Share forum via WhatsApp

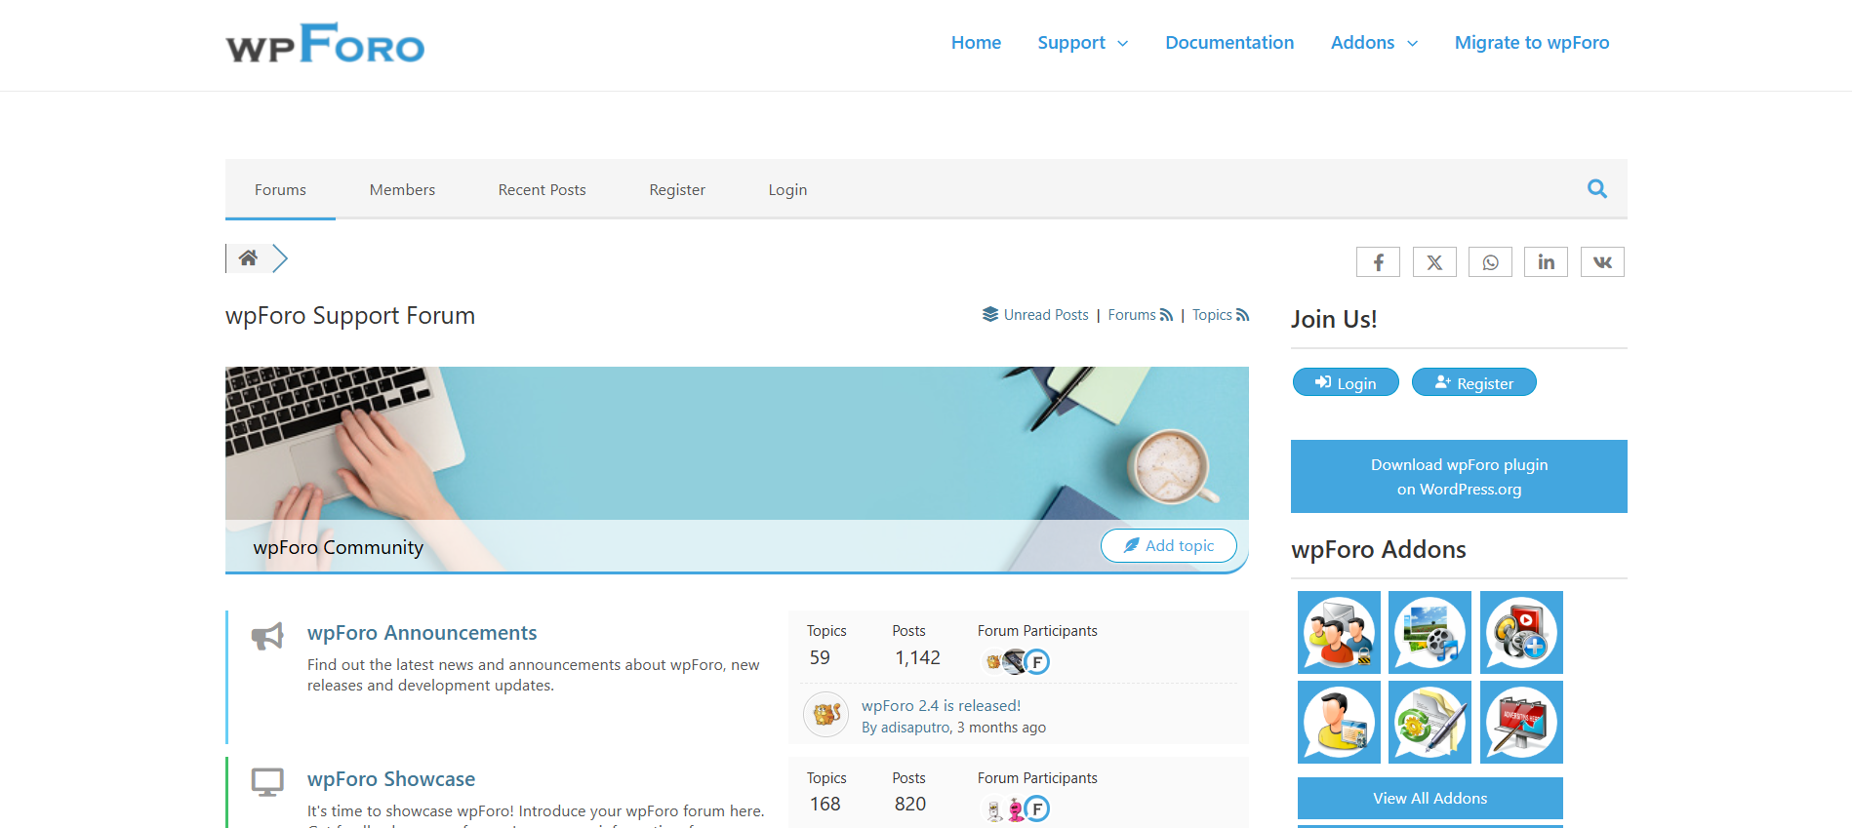1490,261
